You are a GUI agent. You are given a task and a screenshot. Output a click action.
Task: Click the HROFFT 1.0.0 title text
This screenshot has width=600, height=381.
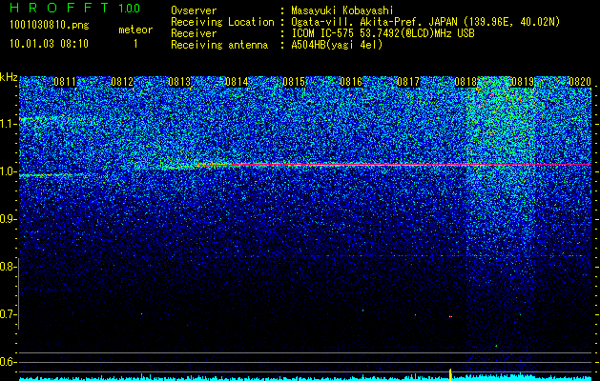click(74, 8)
